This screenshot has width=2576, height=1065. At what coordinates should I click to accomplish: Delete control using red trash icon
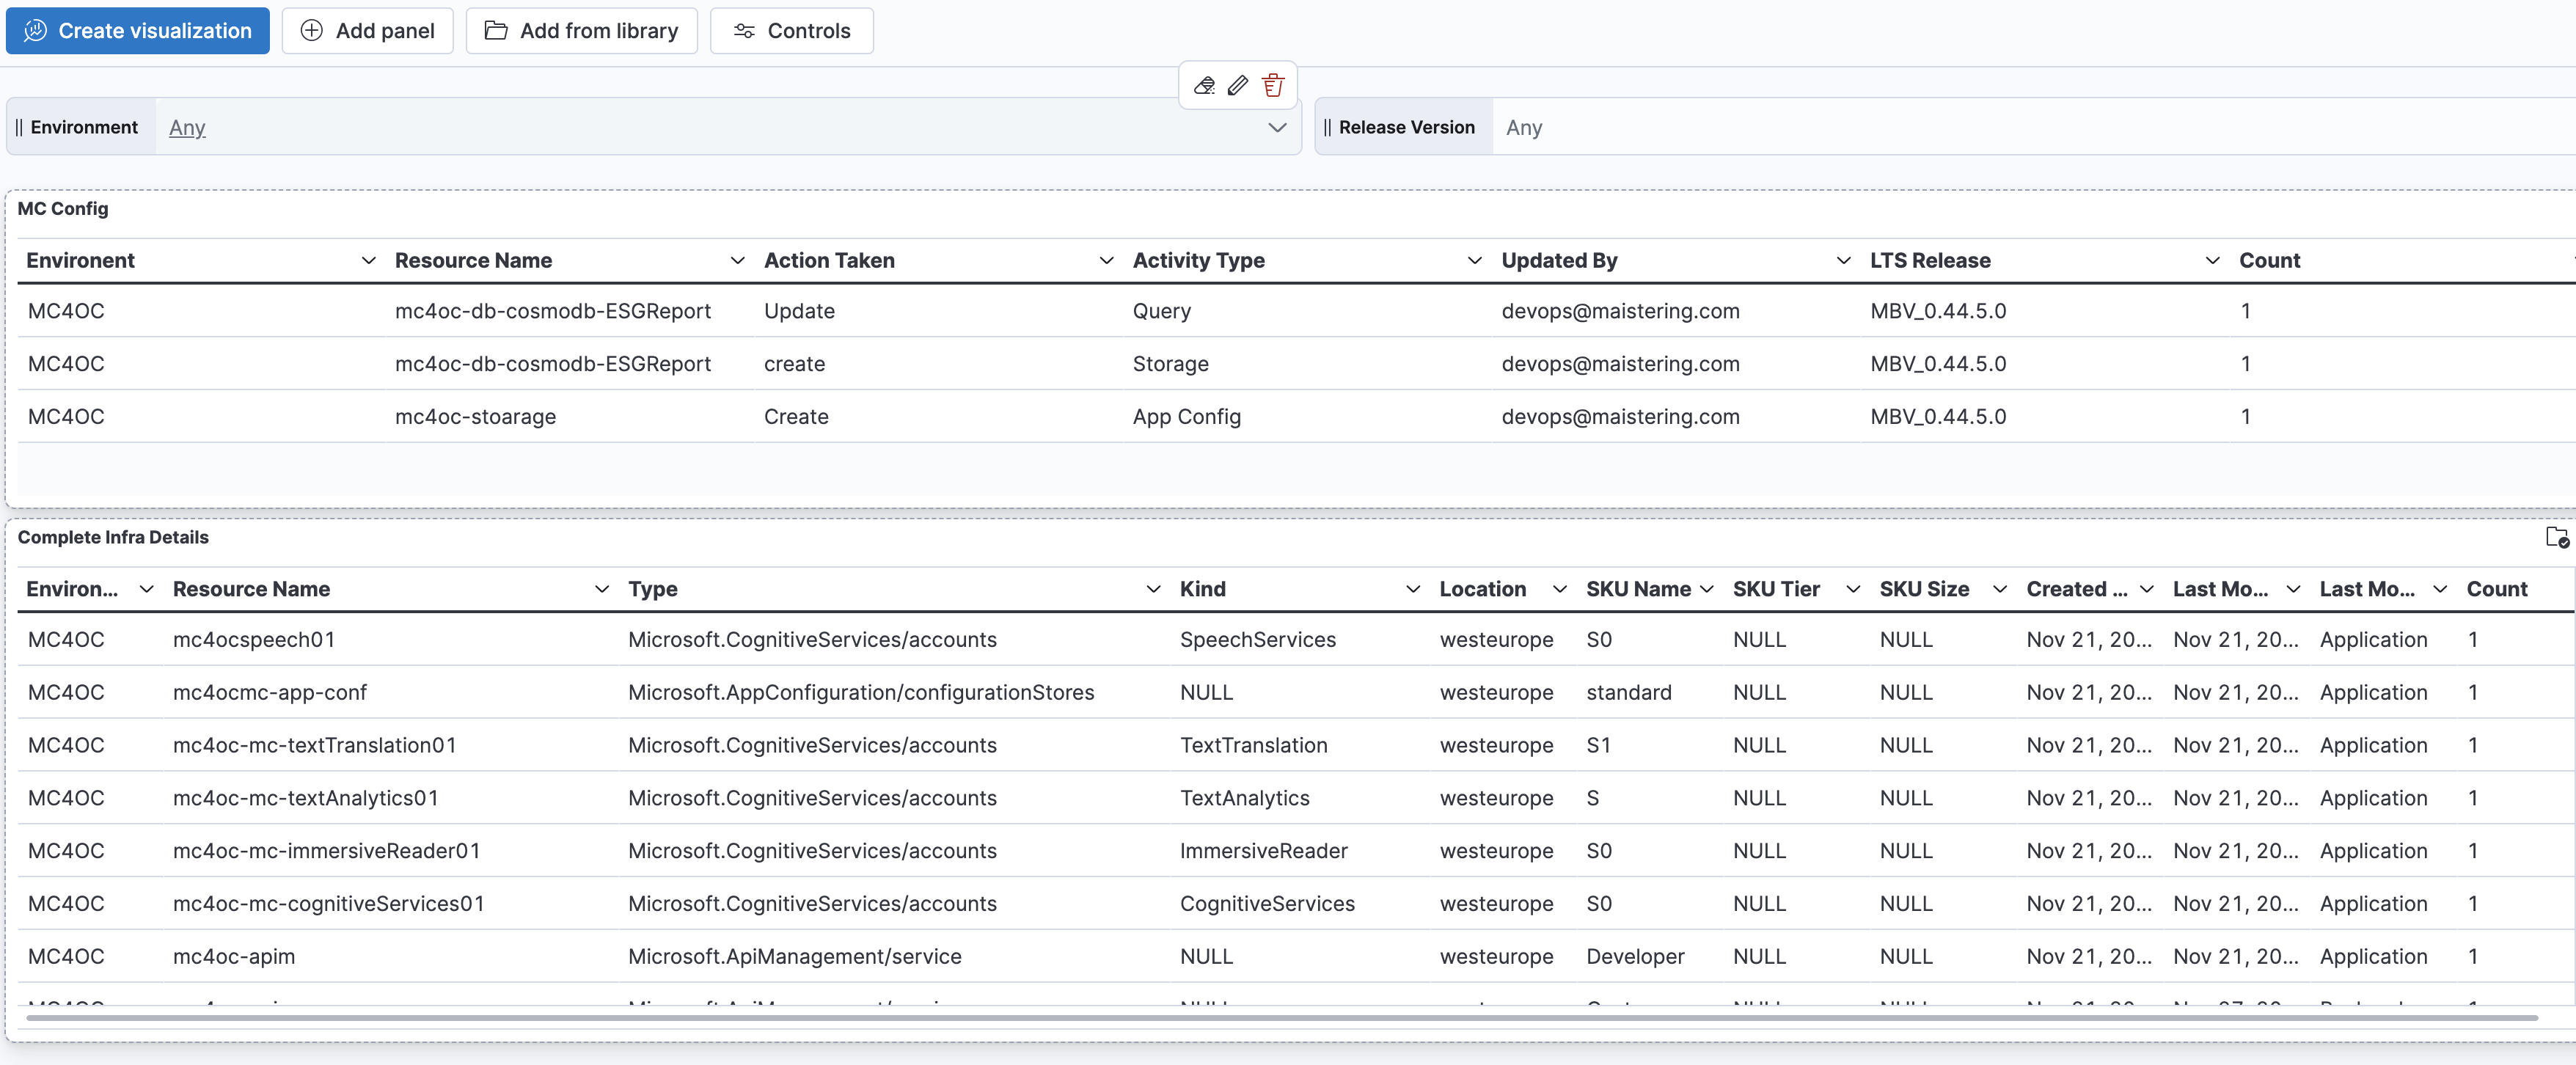[x=1272, y=86]
